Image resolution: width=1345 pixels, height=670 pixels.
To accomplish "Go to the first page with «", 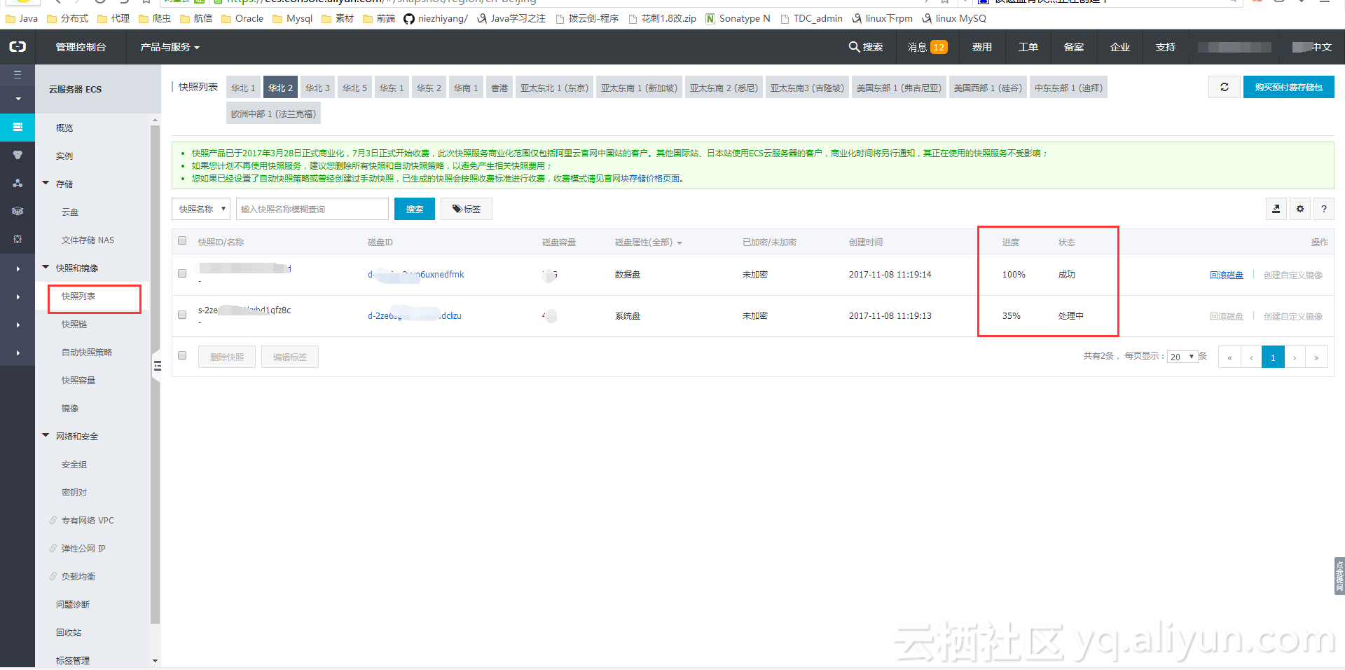I will [x=1229, y=357].
